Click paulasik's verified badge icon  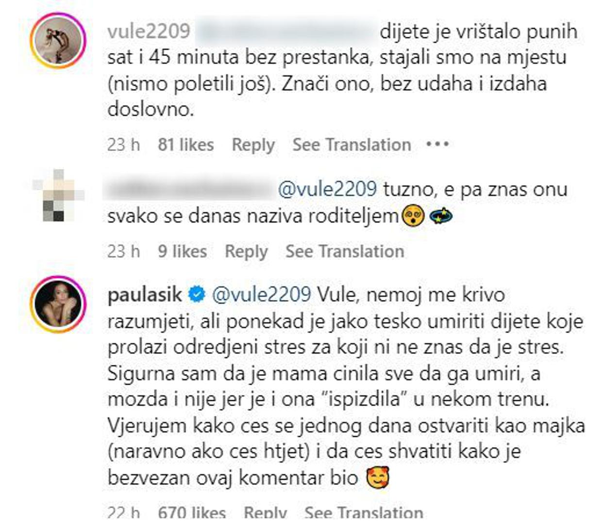pyautogui.click(x=197, y=295)
